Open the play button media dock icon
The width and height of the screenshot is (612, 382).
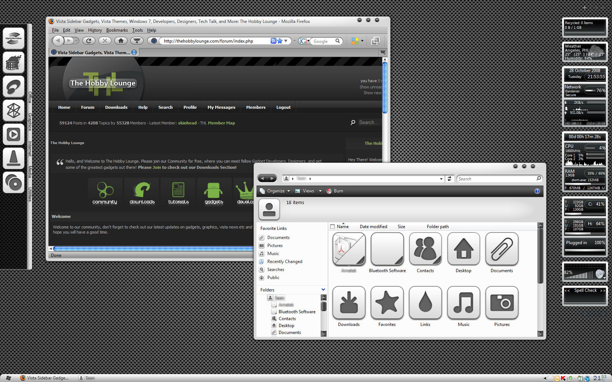[x=13, y=135]
